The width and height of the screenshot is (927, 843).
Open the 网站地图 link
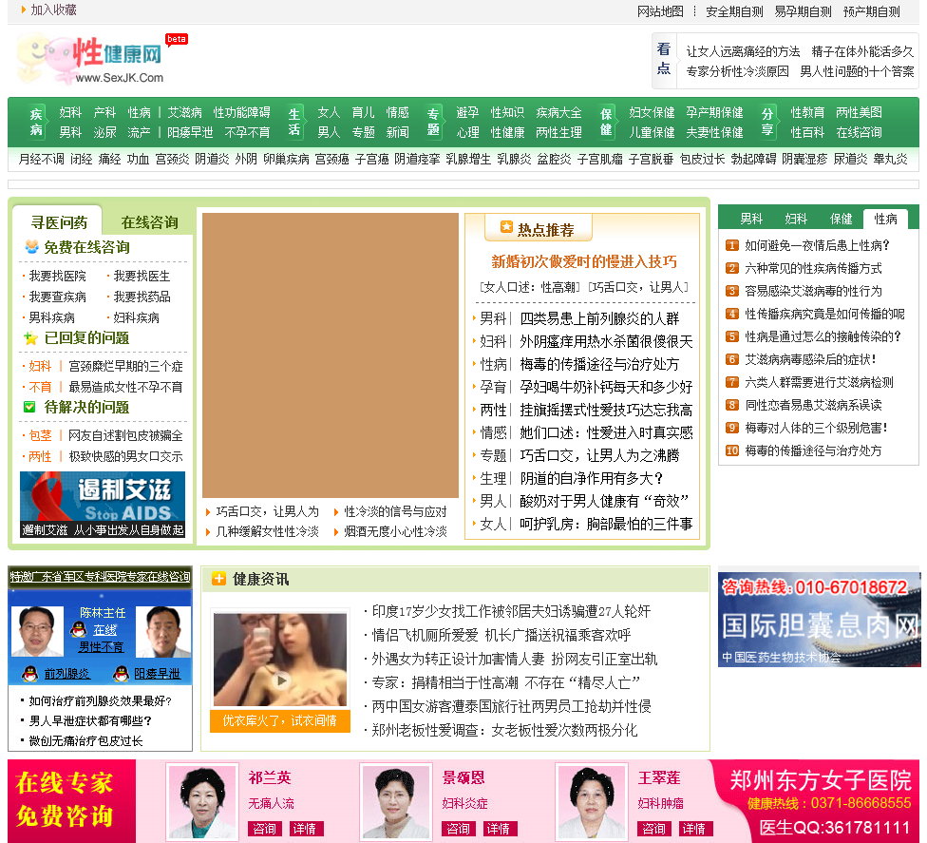(660, 11)
